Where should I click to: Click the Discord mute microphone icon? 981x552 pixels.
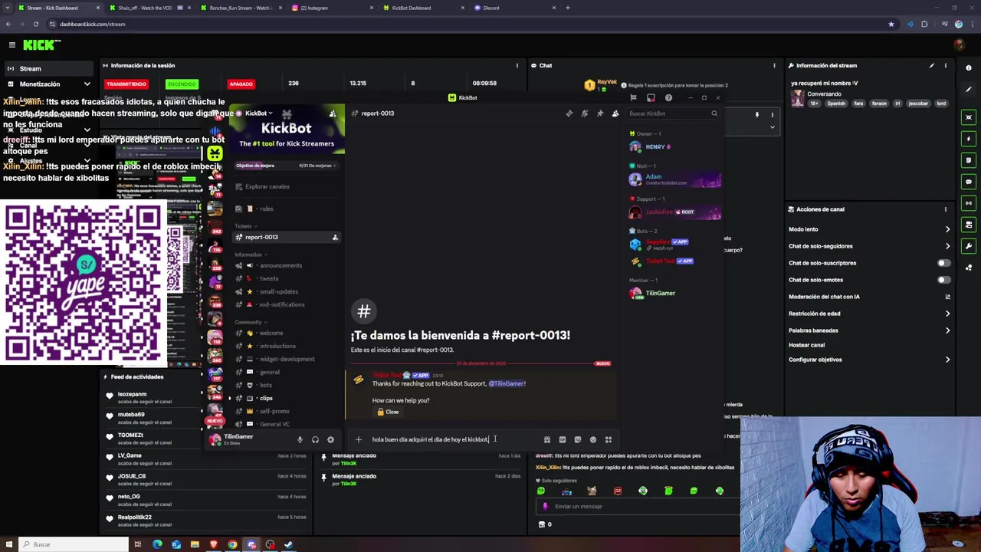pyautogui.click(x=300, y=440)
